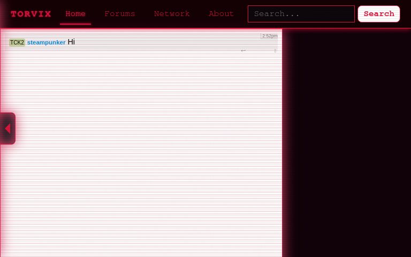Viewport: 411px width, 257px height.
Task: Select the "Hi" message text
Action: [71, 42]
